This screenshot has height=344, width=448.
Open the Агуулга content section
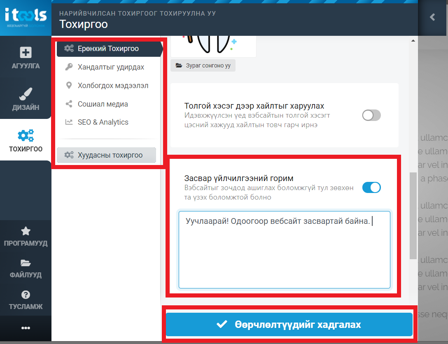[26, 57]
